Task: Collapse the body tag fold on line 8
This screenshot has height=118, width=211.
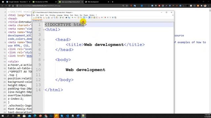Action: pos(44,60)
